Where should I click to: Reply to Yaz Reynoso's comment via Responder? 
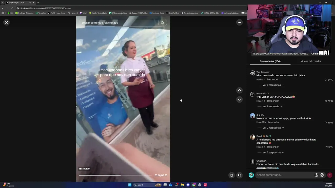click(272, 80)
